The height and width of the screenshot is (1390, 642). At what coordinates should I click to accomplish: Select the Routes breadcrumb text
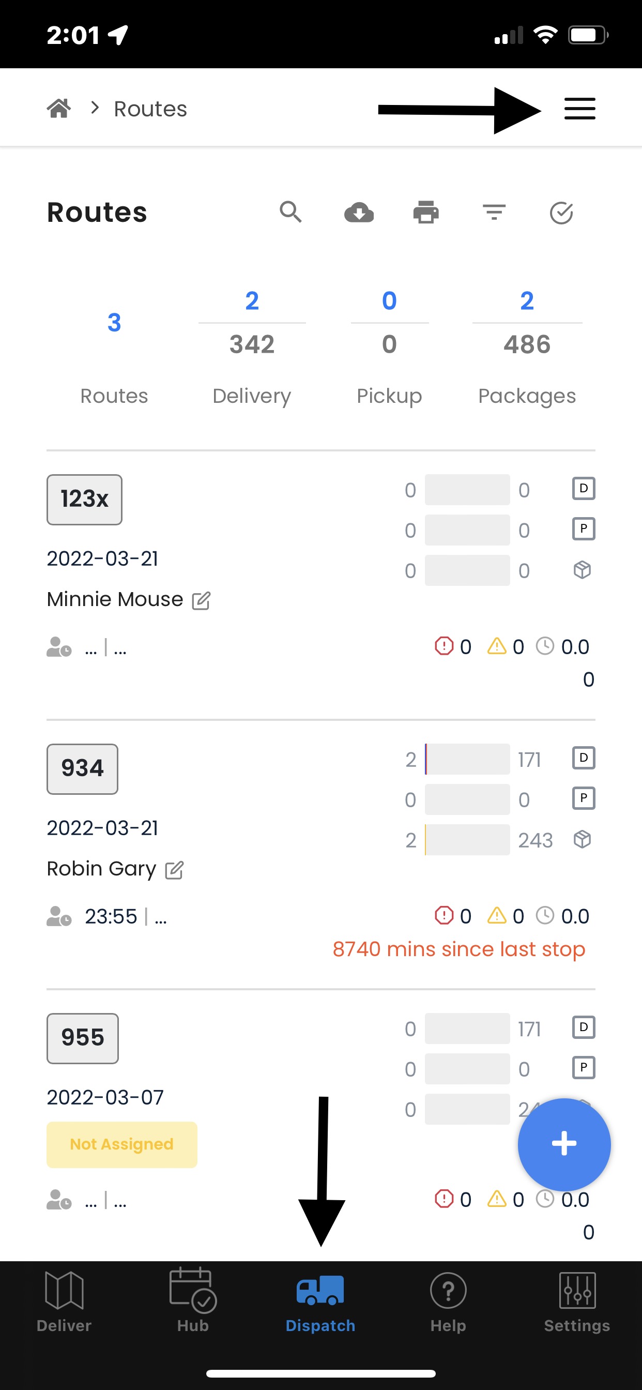(x=150, y=109)
